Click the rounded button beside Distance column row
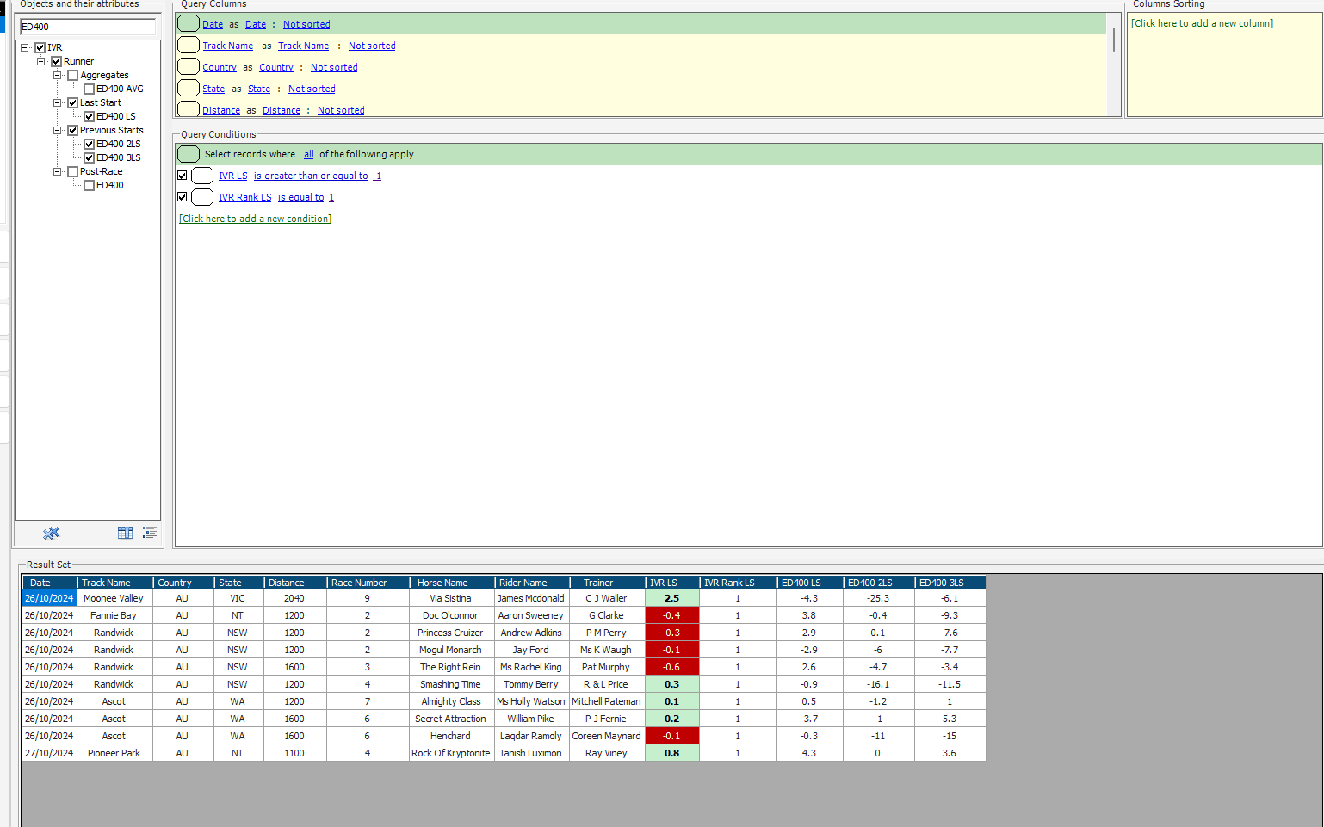 [189, 108]
